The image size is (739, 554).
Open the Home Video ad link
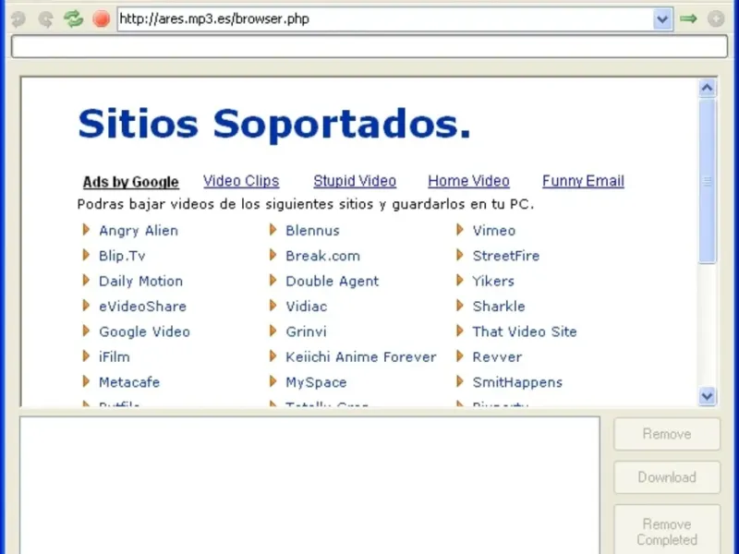pos(468,181)
